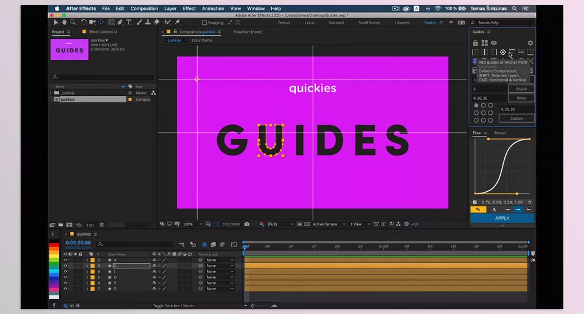The image size is (584, 314).
Task: Select the Puppet Pin tool
Action: pyautogui.click(x=178, y=22)
